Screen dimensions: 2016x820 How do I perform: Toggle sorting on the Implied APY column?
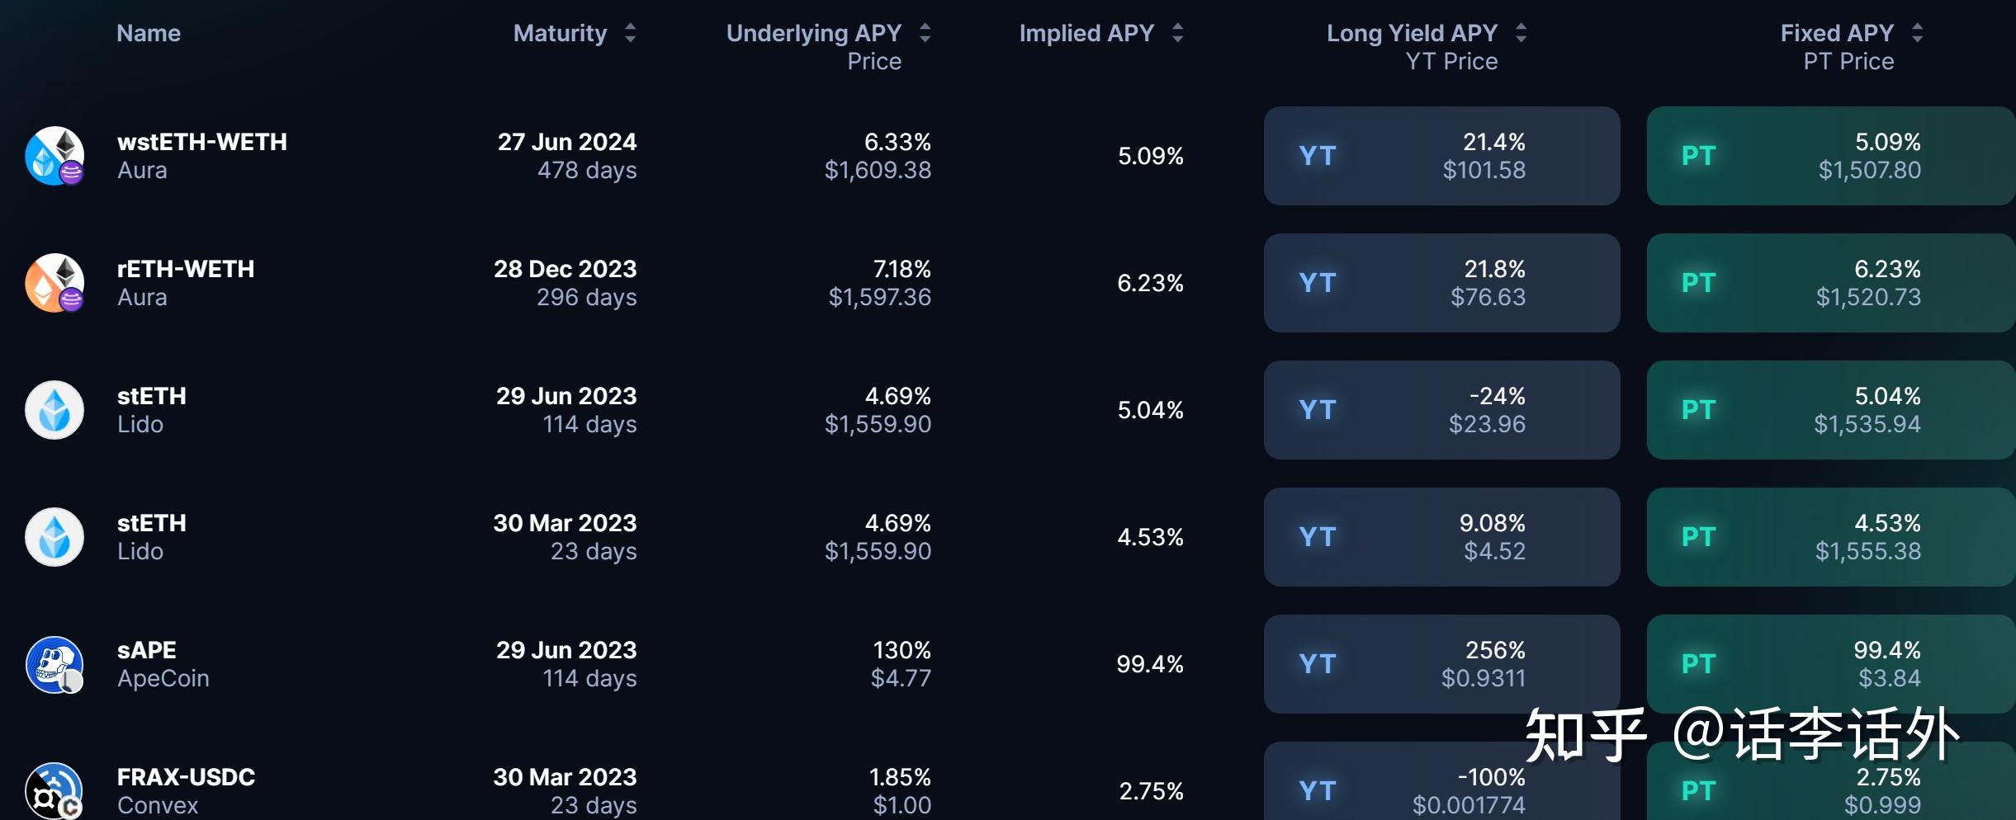coord(1176,33)
